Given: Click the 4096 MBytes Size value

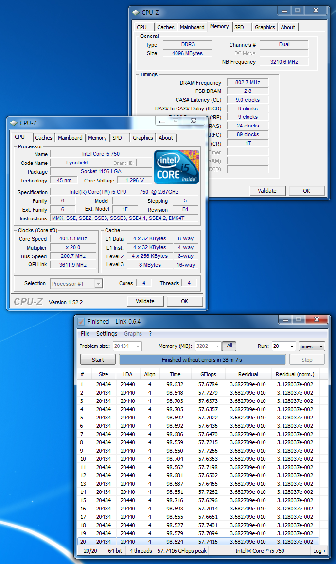Looking at the screenshot, I should point(187,53).
